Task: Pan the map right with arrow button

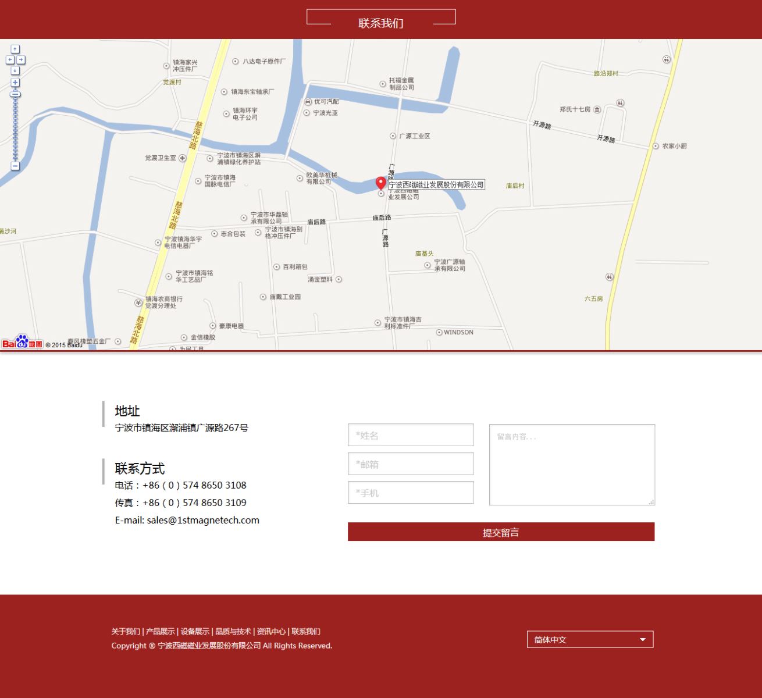Action: [21, 60]
